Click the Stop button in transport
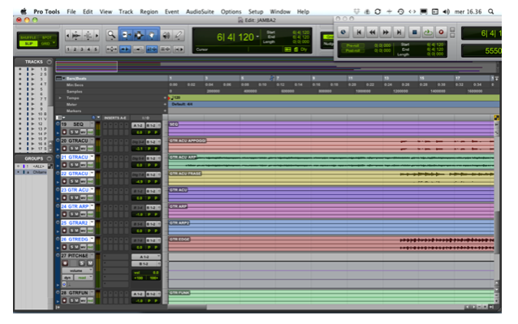This screenshot has width=518, height=324. (414, 32)
